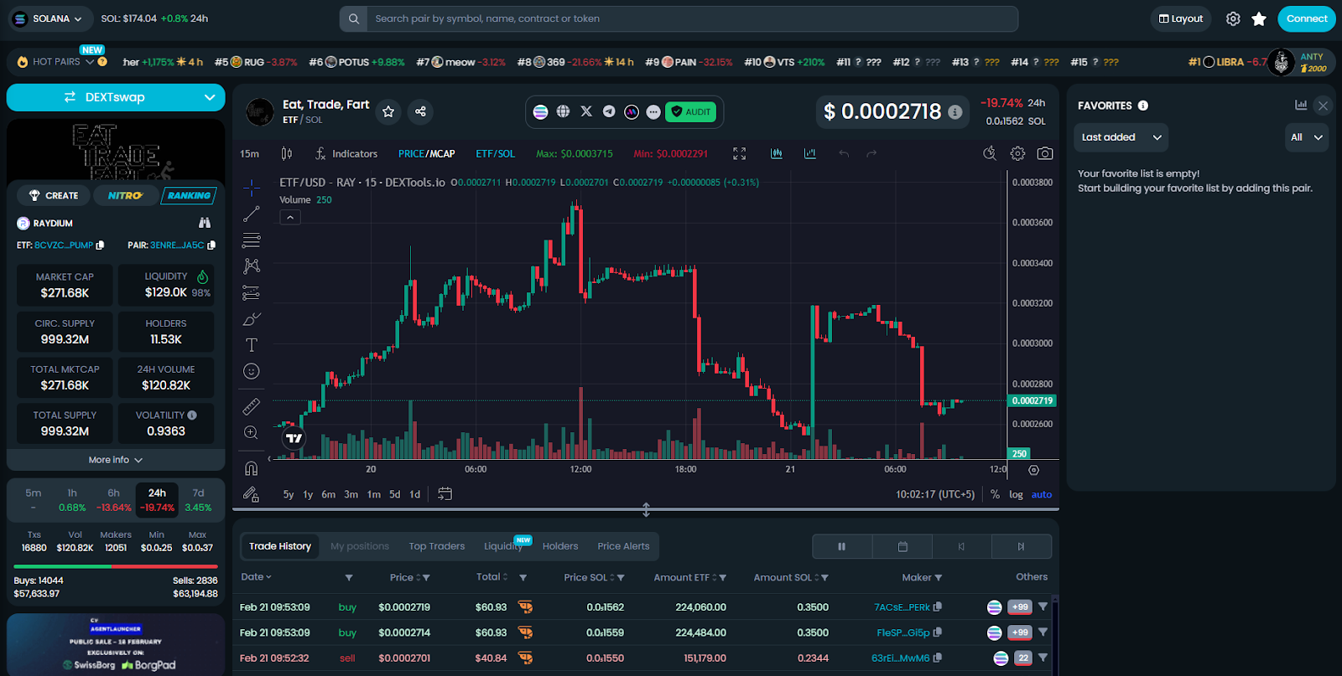This screenshot has width=1342, height=676.
Task: Open maker 7ACsE...PERk link
Action: [x=902, y=607]
